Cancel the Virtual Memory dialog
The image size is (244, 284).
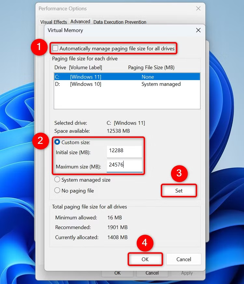183,259
